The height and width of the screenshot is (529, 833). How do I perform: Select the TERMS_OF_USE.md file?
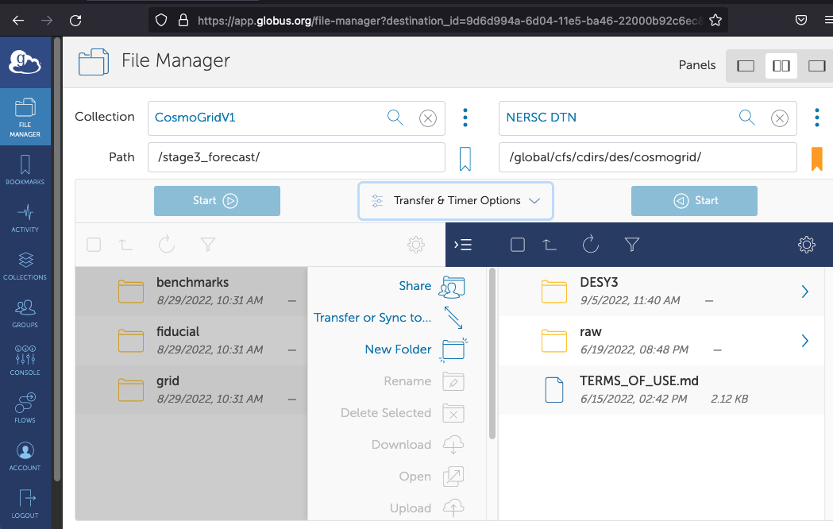(x=661, y=390)
